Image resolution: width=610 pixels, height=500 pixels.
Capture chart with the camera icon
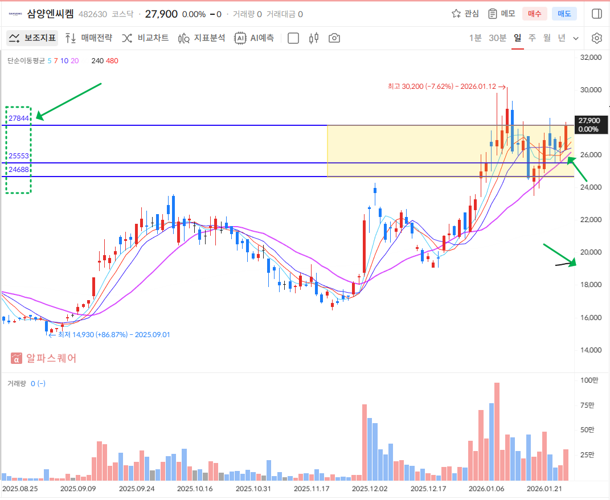(x=334, y=38)
